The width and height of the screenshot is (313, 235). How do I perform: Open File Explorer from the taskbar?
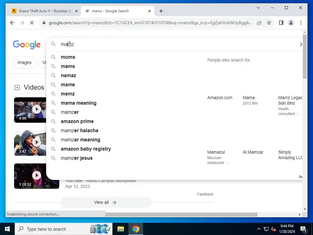coord(120,229)
